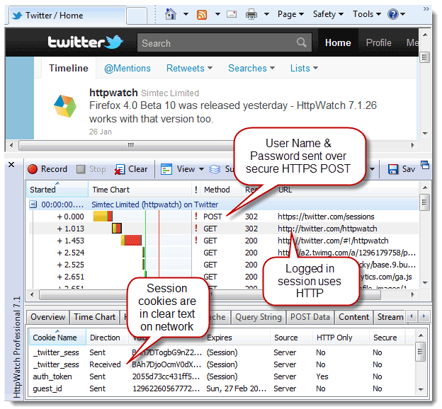Open the Twitter Profile link
The image size is (442, 409).
(x=378, y=43)
